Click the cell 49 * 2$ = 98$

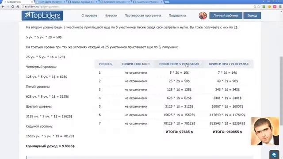tap(227, 81)
